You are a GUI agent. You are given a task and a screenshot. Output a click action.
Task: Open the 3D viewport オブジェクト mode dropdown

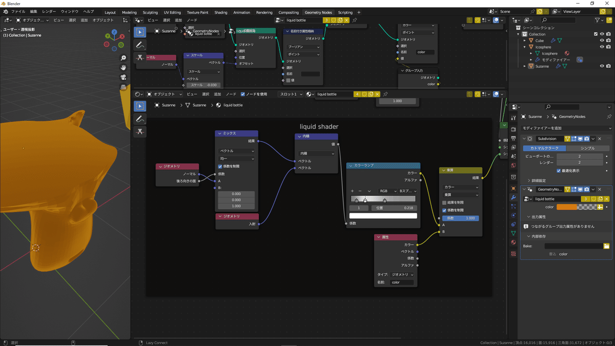tap(33, 20)
